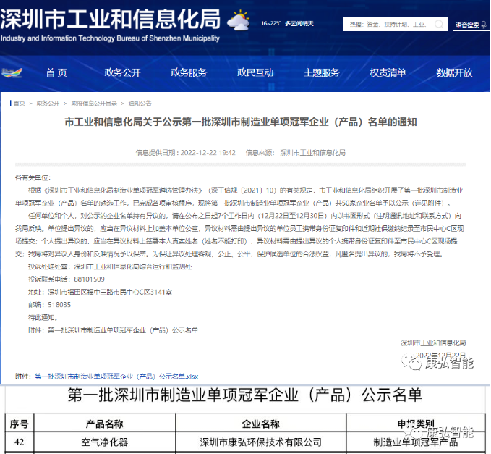Click the colorful logo left of 首页
This screenshot has width=491, height=454.
[x=12, y=72]
